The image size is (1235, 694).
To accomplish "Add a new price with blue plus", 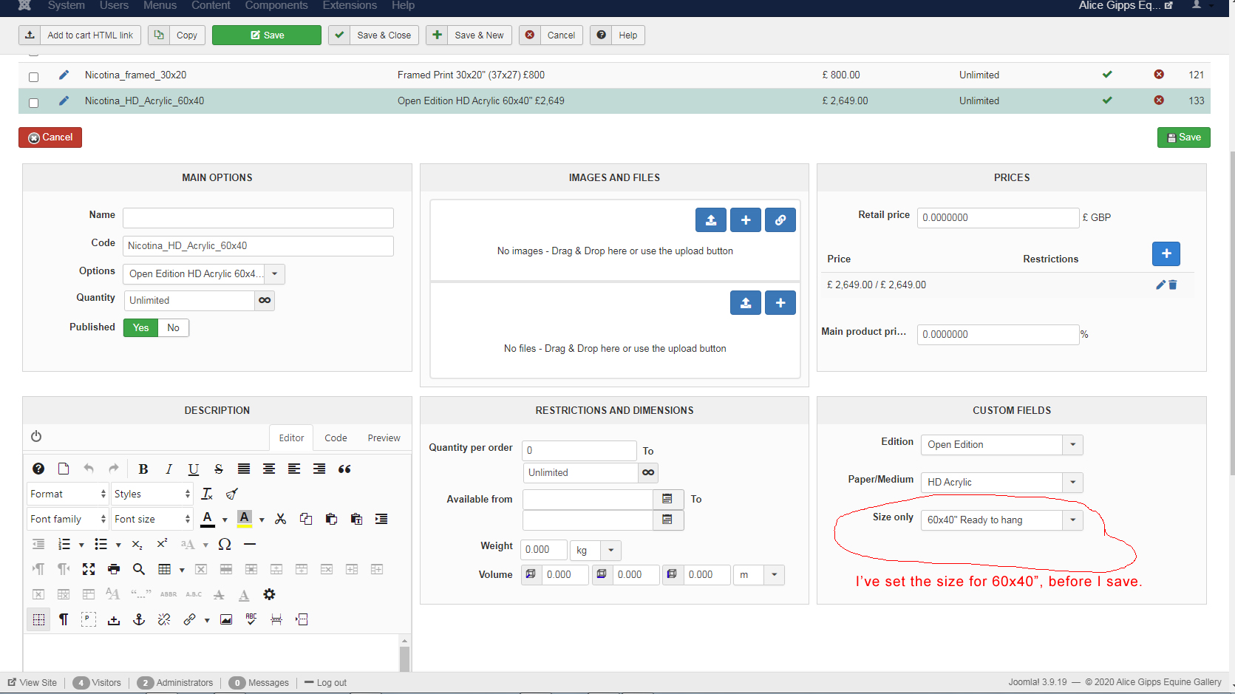I will pyautogui.click(x=1166, y=254).
